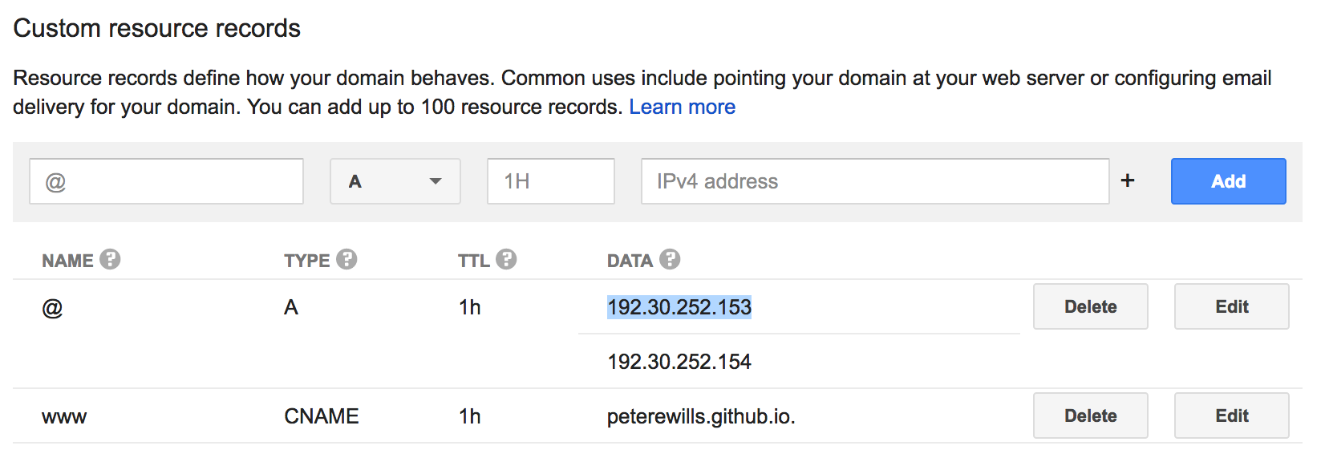Click the blue Add button
The width and height of the screenshot is (1325, 462).
tap(1228, 181)
